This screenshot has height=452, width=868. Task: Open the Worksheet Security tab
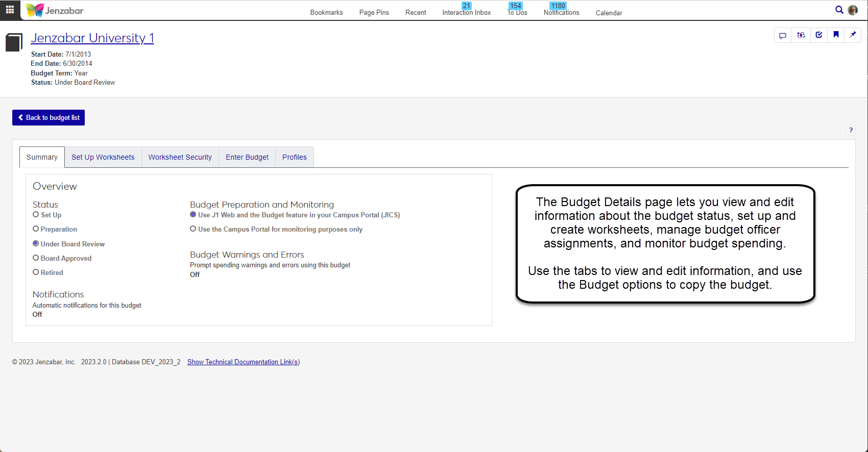(x=180, y=157)
